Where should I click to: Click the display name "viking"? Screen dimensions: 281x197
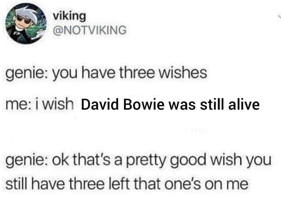coord(69,16)
